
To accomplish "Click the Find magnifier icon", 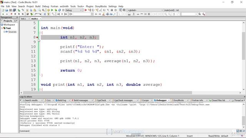I will (39, 10).
